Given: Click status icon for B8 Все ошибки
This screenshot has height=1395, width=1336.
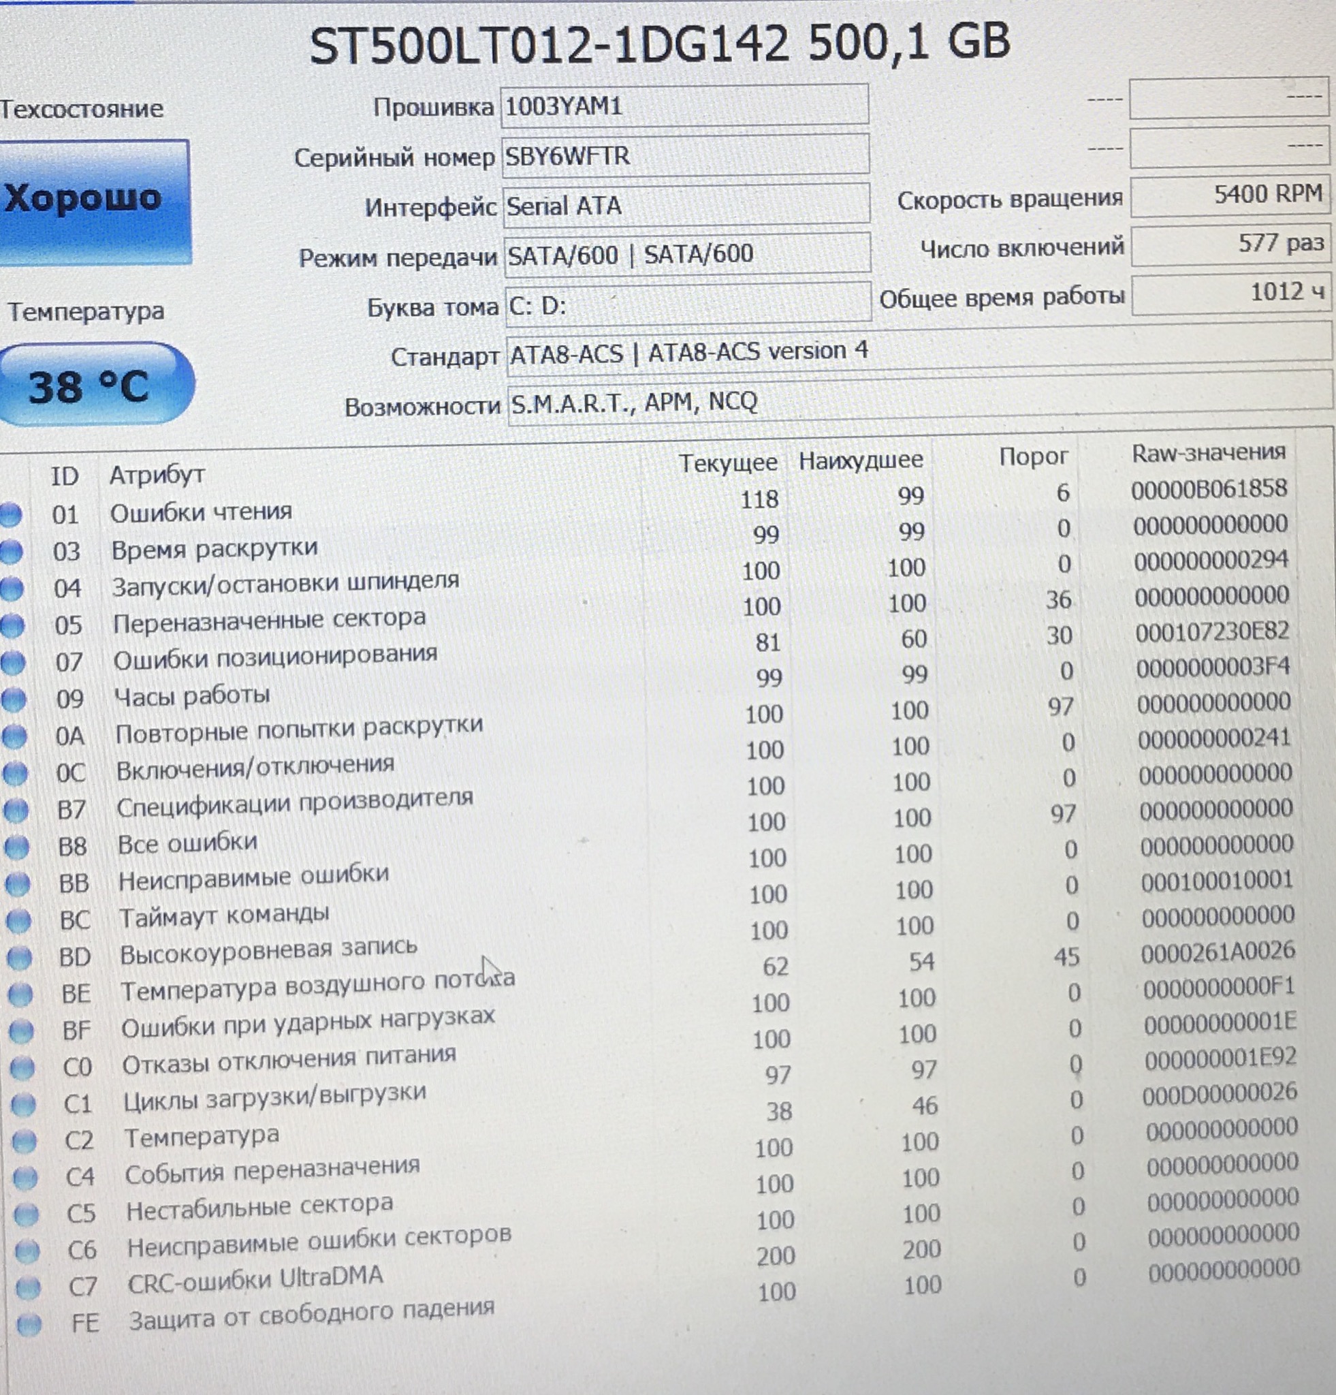Looking at the screenshot, I should [16, 847].
